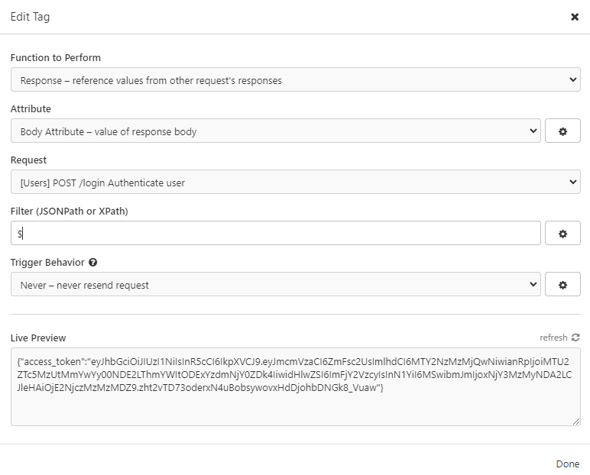This screenshot has height=475, width=590.
Task: Click inside the Filter JSONPath input field
Action: coord(275,233)
